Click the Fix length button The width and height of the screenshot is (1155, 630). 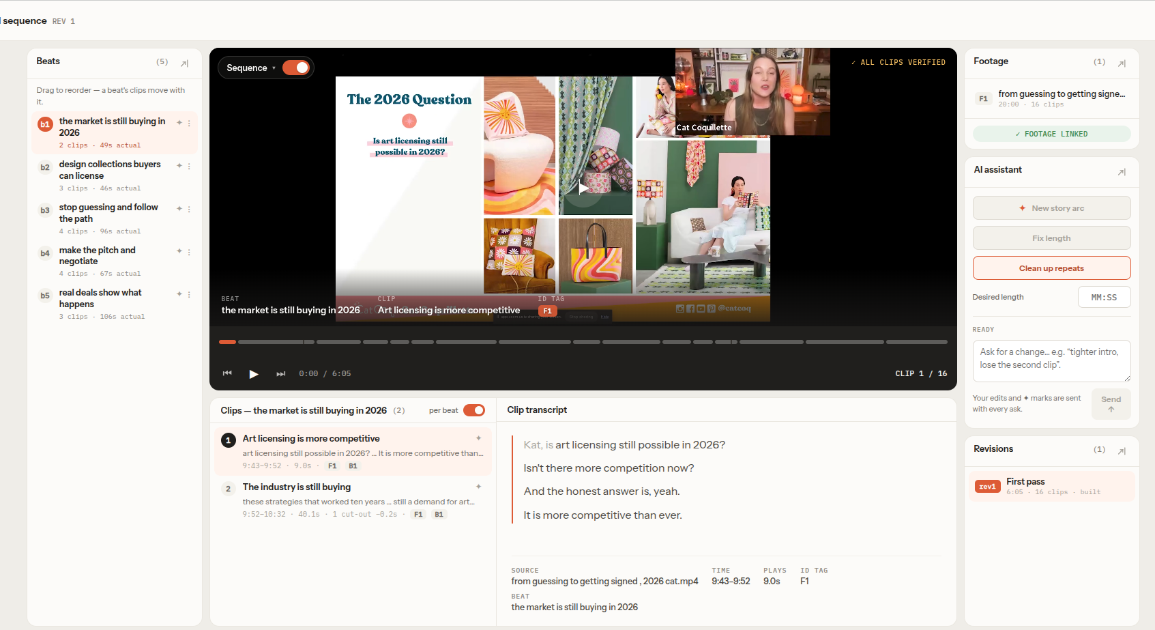point(1051,238)
